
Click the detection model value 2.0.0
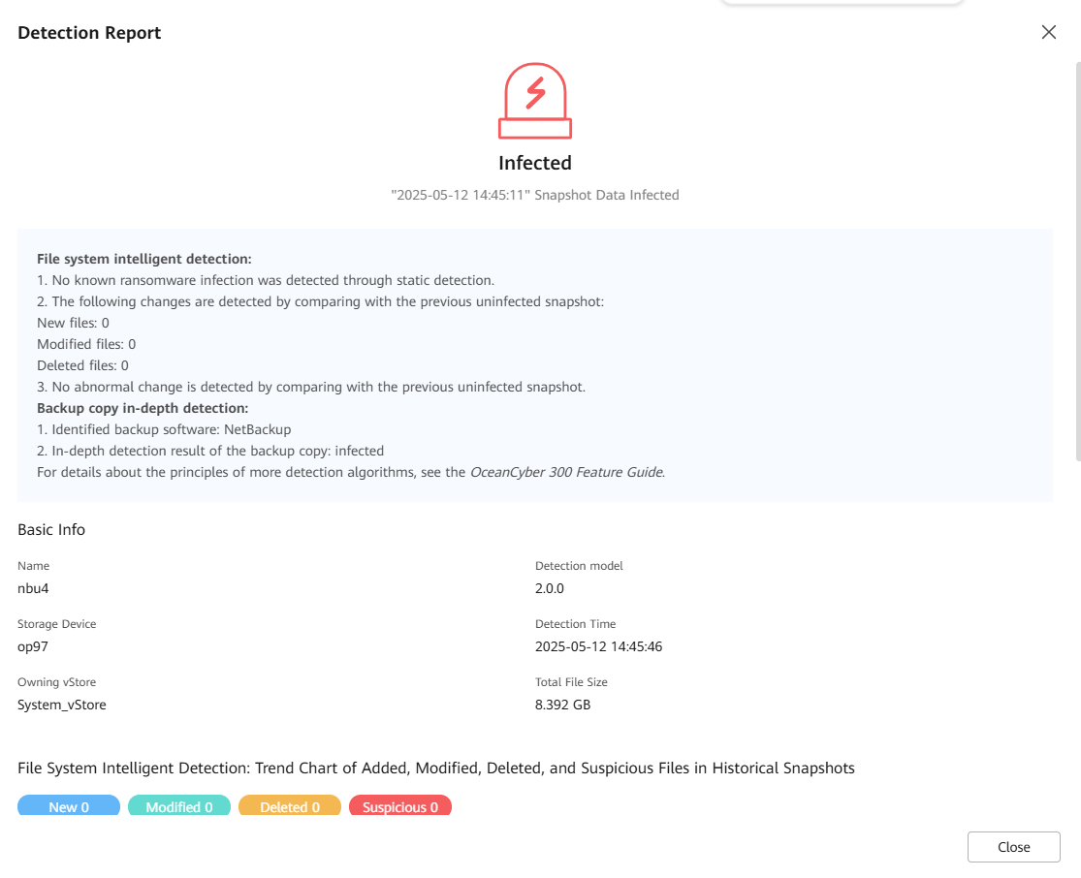tap(550, 588)
